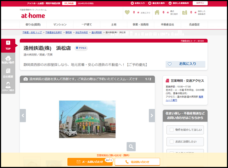Open 乗車ルート案内 link

[185, 98]
